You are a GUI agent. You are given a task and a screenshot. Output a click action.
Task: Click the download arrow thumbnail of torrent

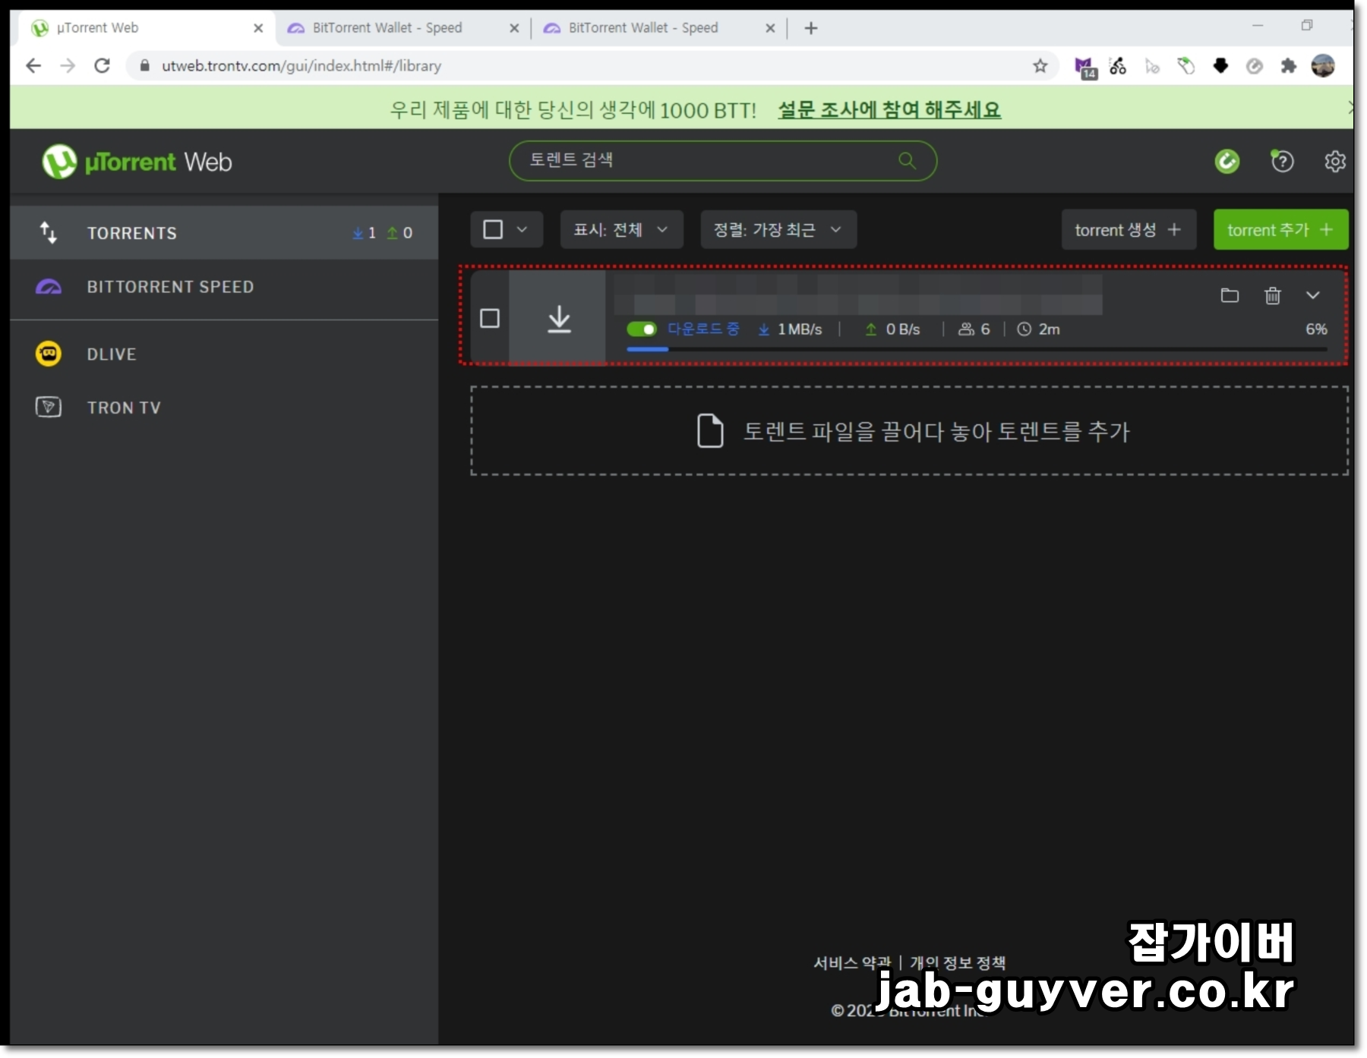(x=559, y=319)
